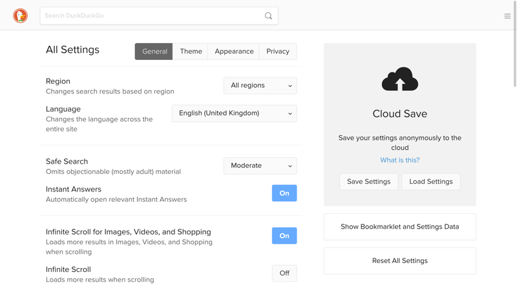Click the Save Settings button

(368, 182)
